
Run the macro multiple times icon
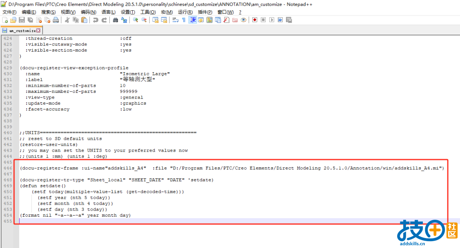click(280, 20)
